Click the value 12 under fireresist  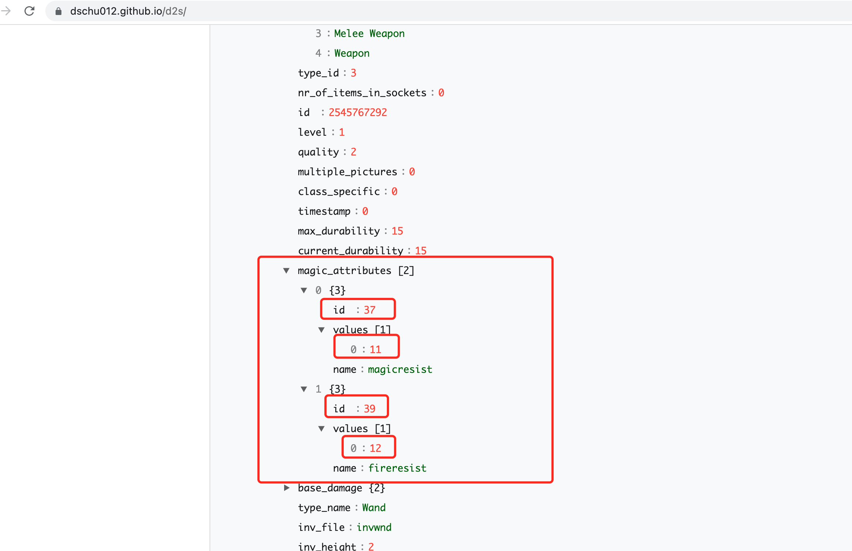click(x=375, y=449)
